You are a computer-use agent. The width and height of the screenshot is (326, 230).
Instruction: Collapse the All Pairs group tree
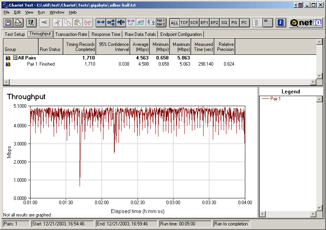tap(15, 58)
